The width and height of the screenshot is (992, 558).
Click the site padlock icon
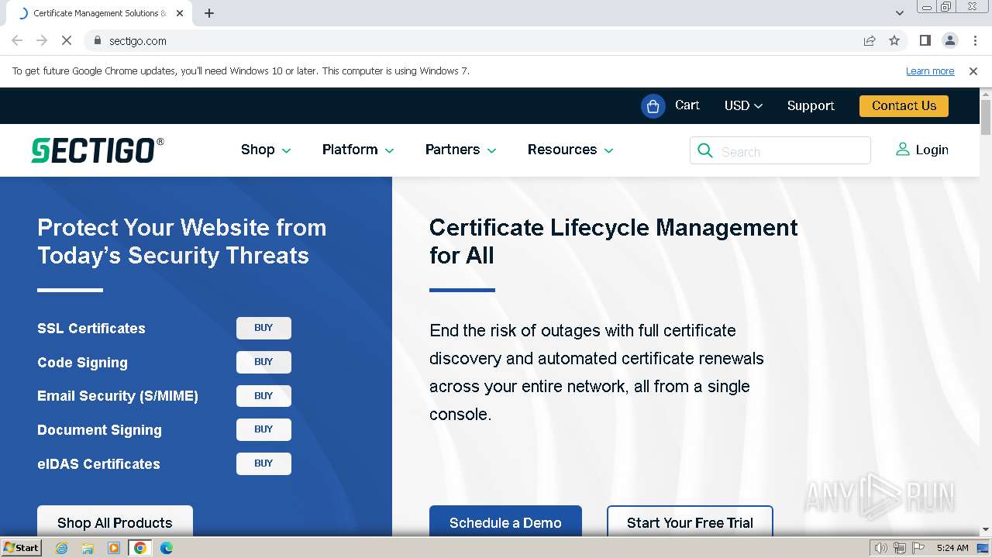[97, 40]
